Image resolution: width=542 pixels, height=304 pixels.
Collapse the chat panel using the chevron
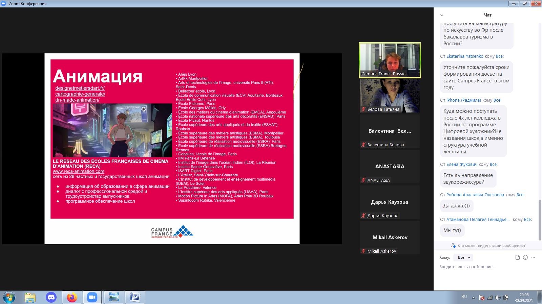click(x=441, y=15)
